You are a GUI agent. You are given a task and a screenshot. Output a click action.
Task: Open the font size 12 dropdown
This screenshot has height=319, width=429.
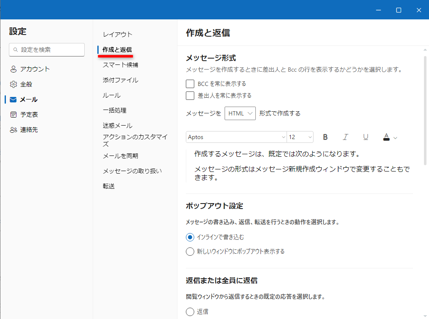pyautogui.click(x=300, y=137)
